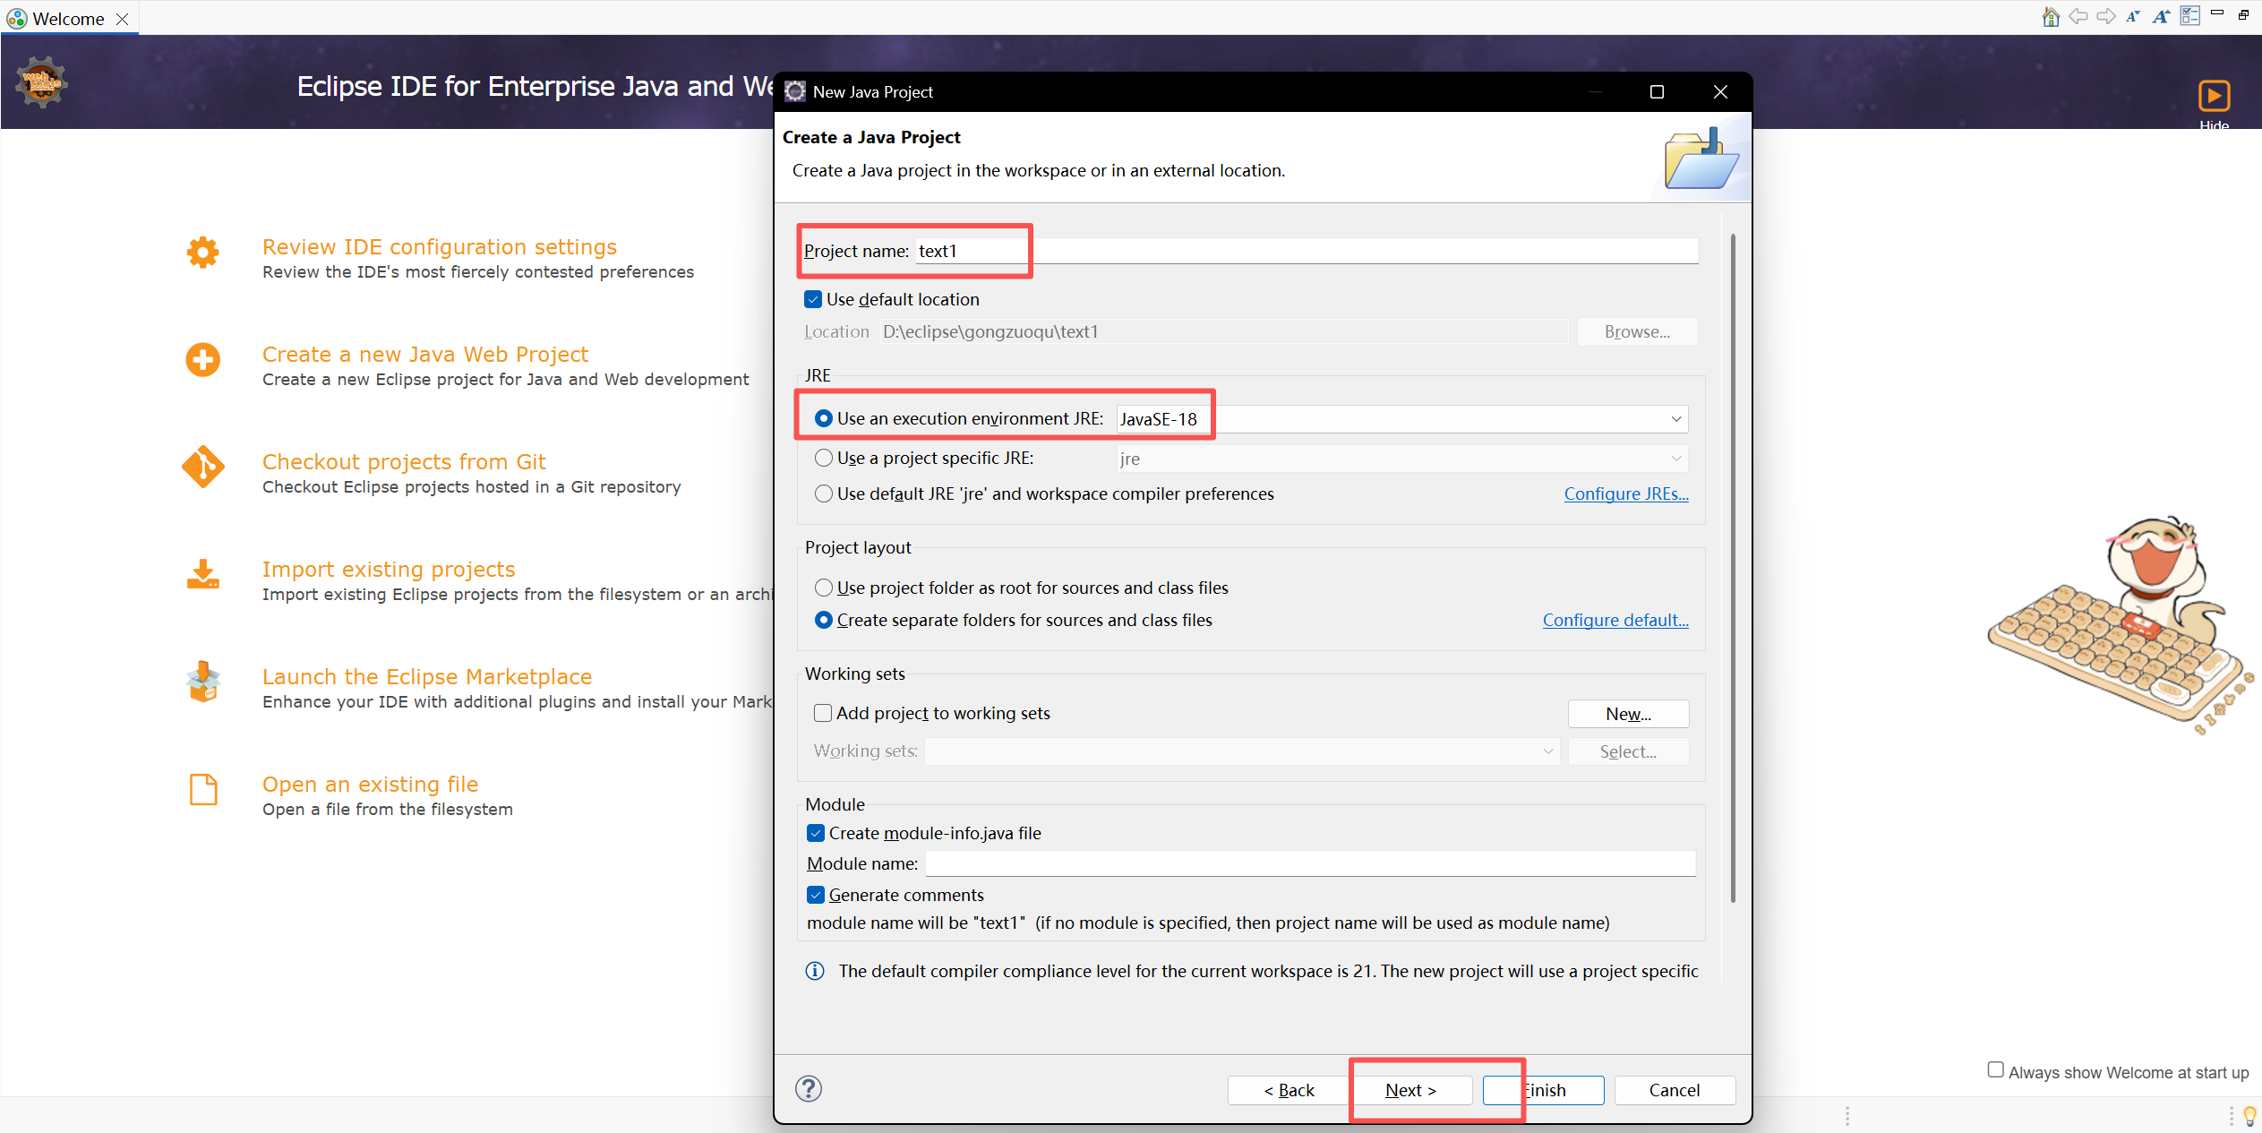
Task: Click the Eclipse Marketplace box icon
Action: pyautogui.click(x=203, y=682)
